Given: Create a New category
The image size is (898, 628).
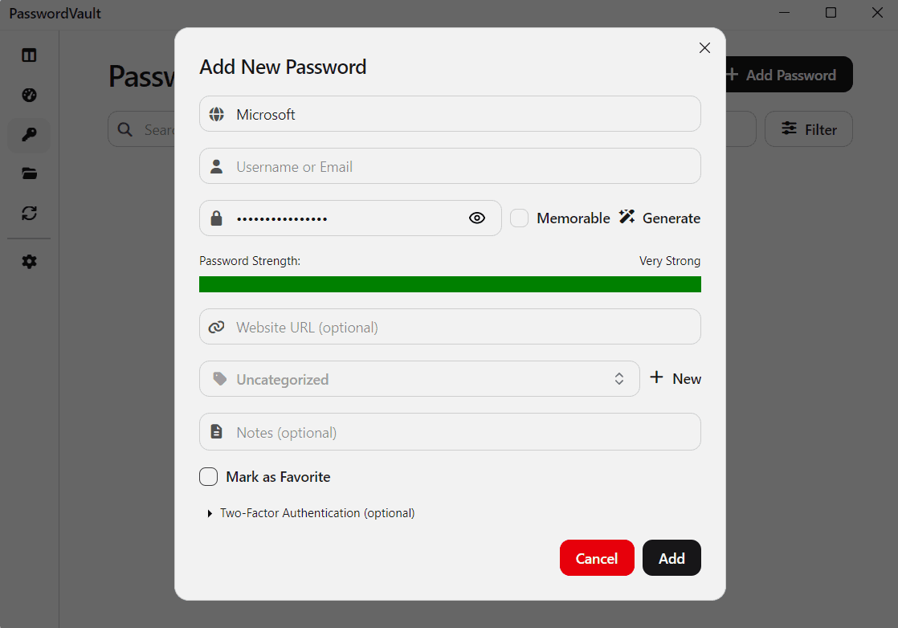Looking at the screenshot, I should 676,378.
